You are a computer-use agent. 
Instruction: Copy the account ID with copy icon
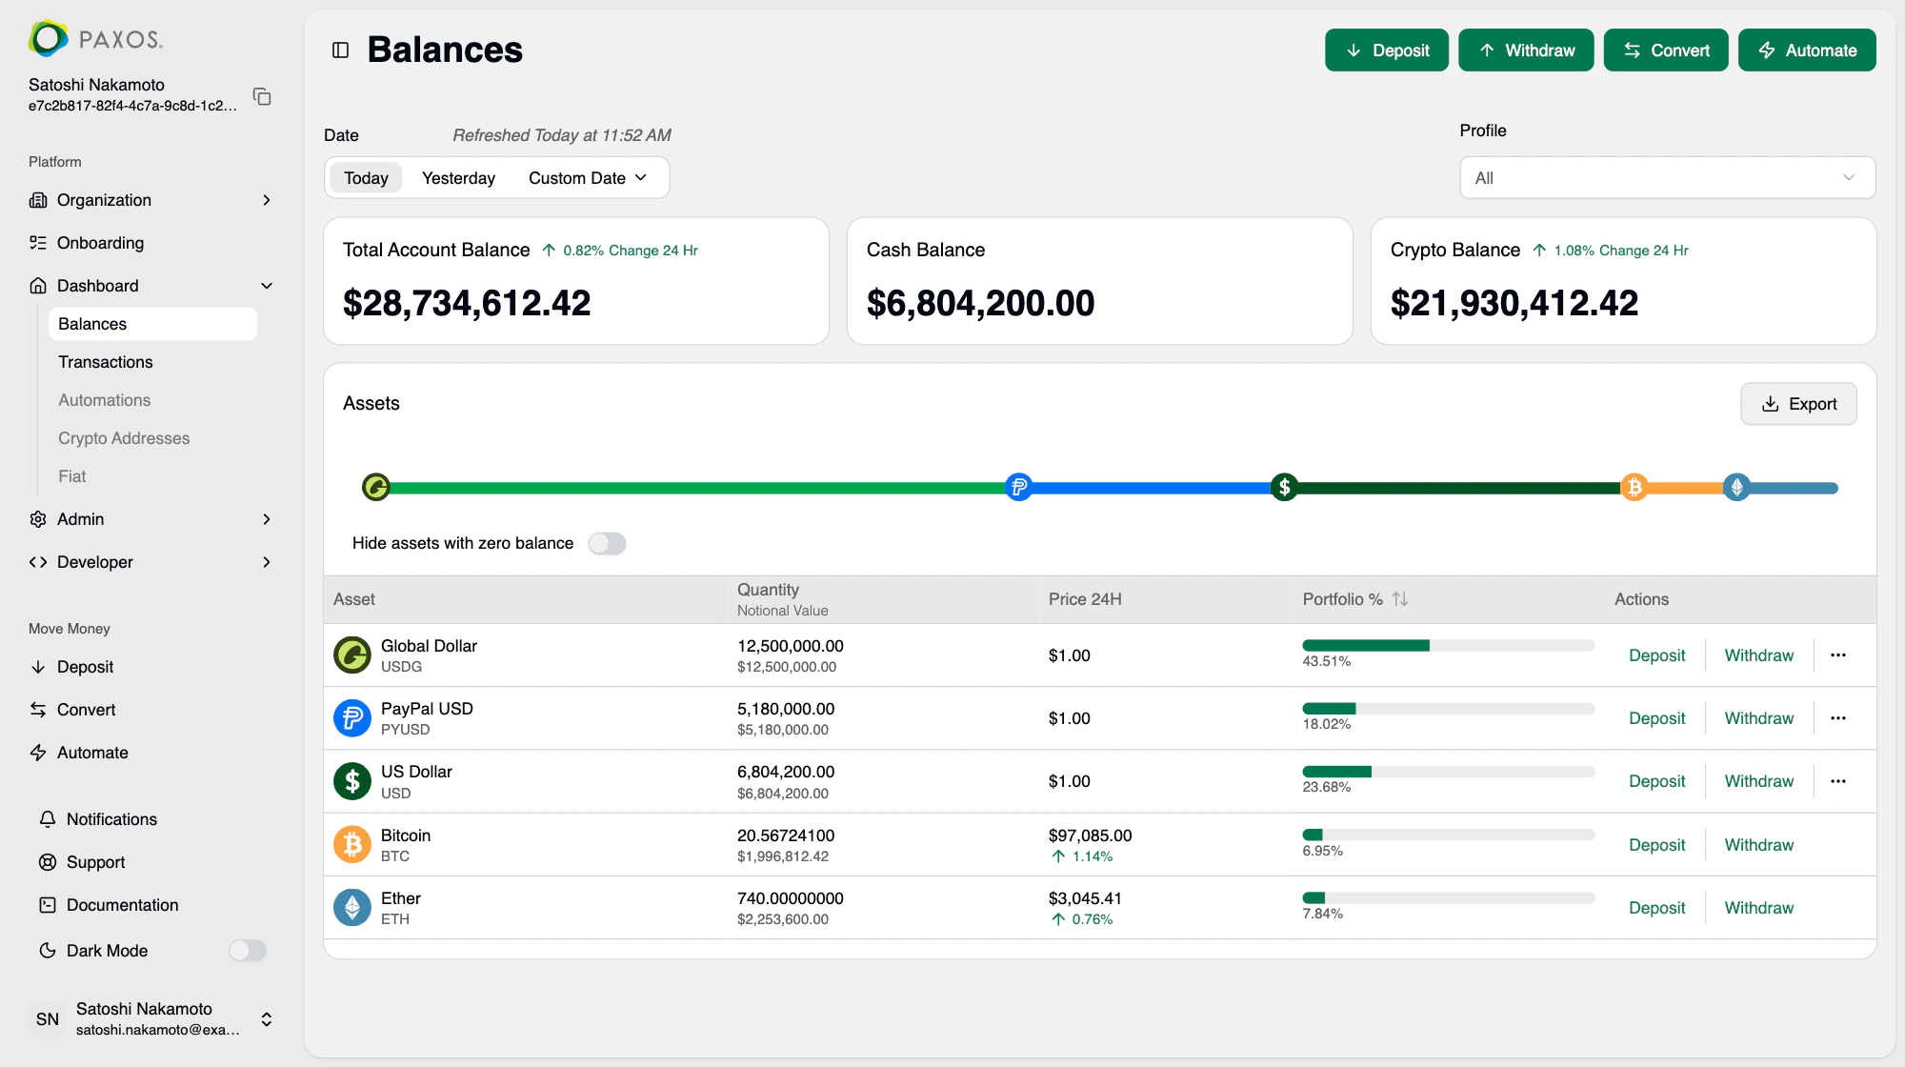click(x=262, y=96)
